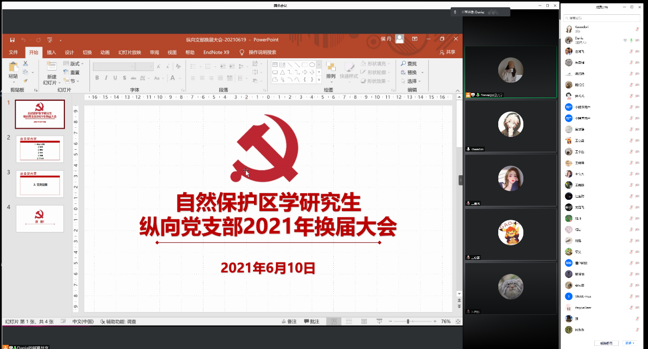
Task: Click the Find (查找) magnifier icon
Action: click(x=404, y=64)
